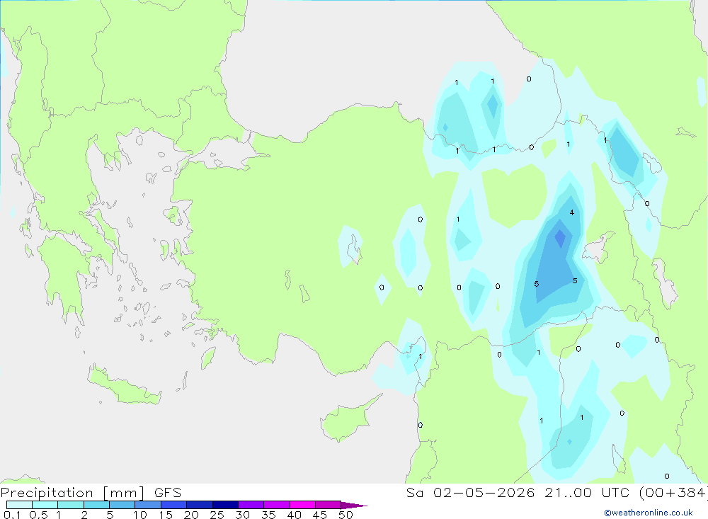This screenshot has width=708, height=519.
Task: Select the 1–2 mm legend swatch
Action: 71,505
